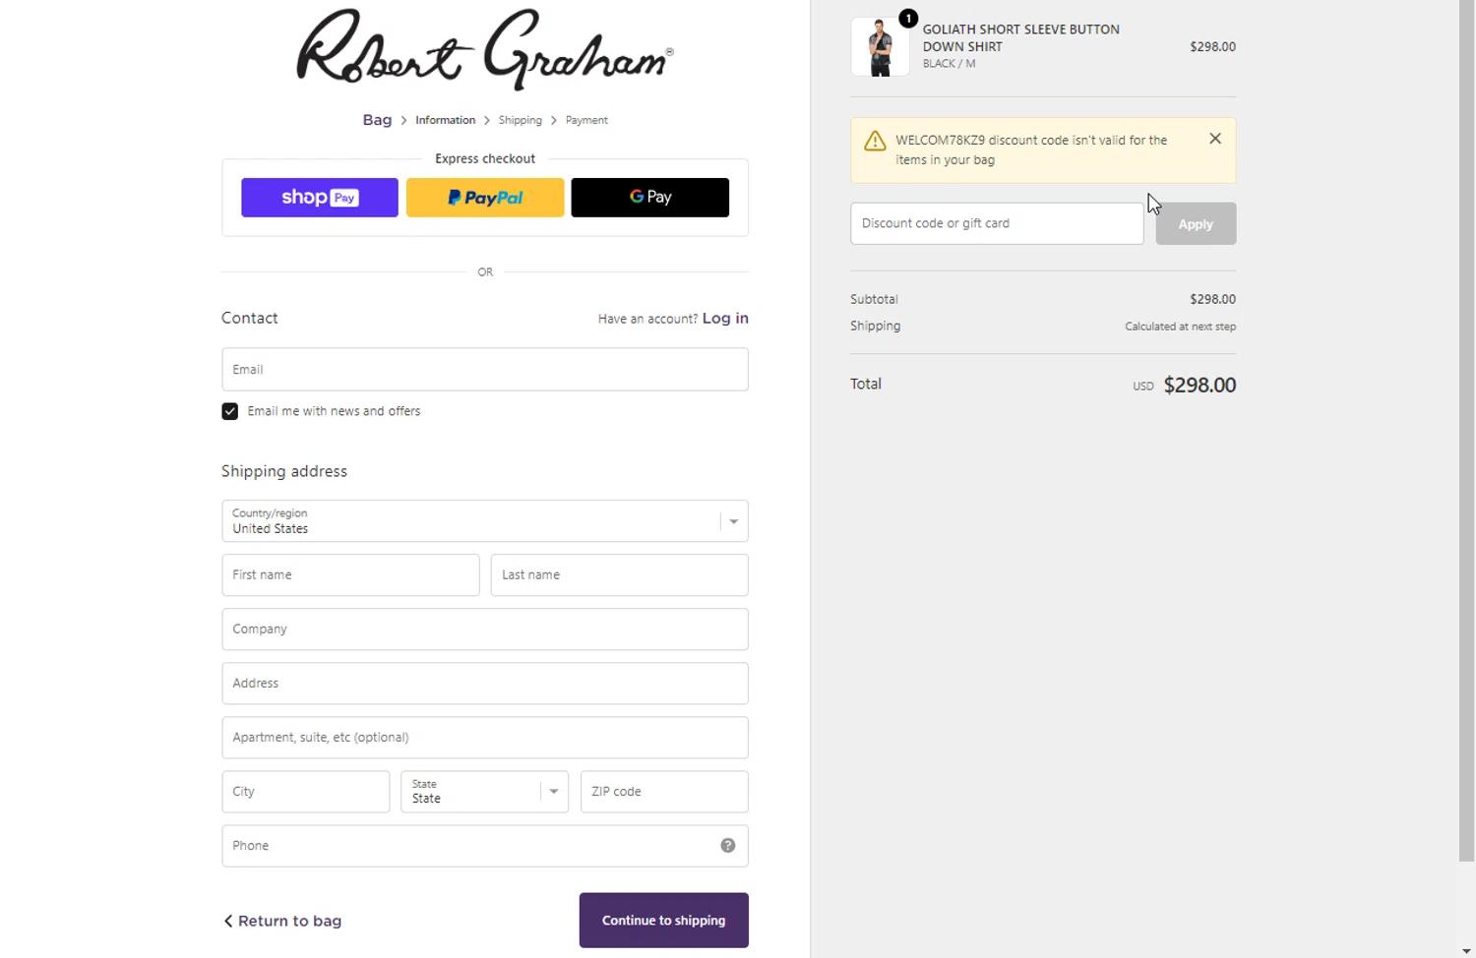The width and height of the screenshot is (1476, 958).
Task: Pay with Shop Pay express checkout
Action: pos(320,197)
